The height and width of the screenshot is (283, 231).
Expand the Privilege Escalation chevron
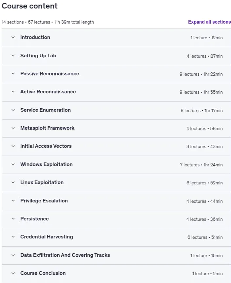(x=13, y=201)
